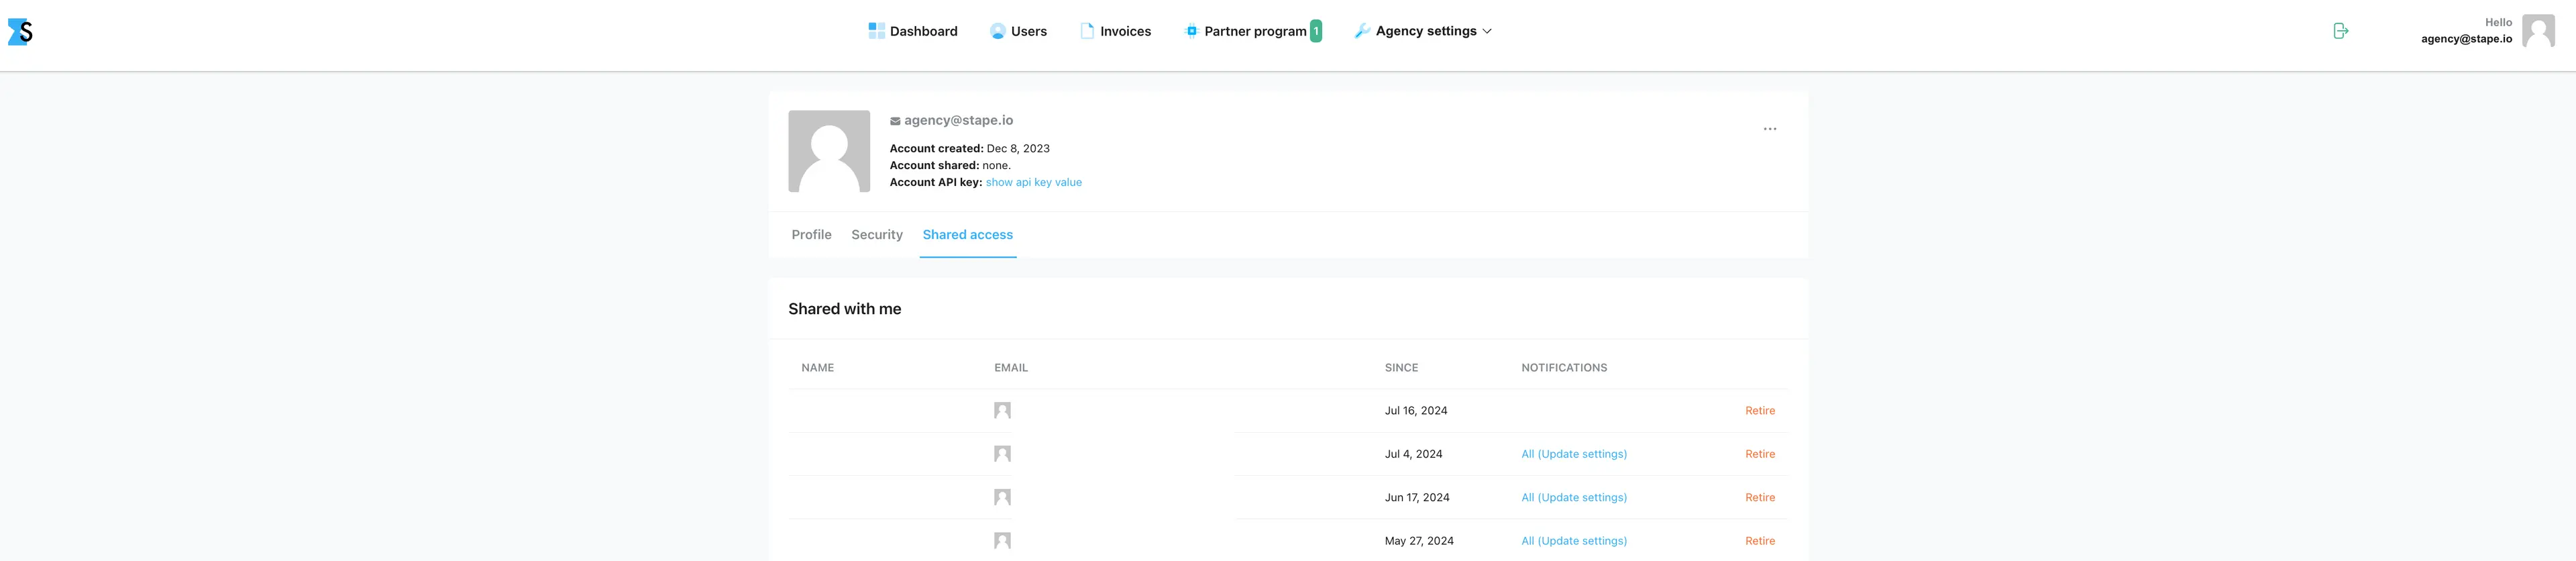Screen dimensions: 2576x561
Task: Click the Invoices document icon
Action: 1087,31
